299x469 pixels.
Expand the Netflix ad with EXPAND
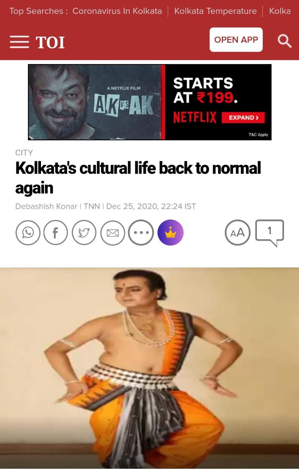coord(243,118)
